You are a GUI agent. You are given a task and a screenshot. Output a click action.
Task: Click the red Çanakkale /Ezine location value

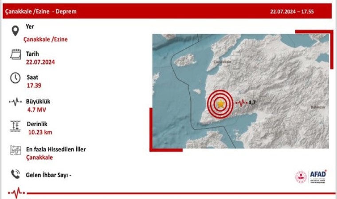coord(46,39)
